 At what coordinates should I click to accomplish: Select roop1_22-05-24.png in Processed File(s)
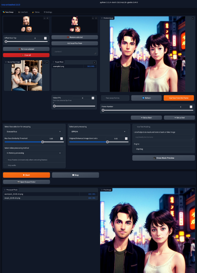tap(42, 198)
